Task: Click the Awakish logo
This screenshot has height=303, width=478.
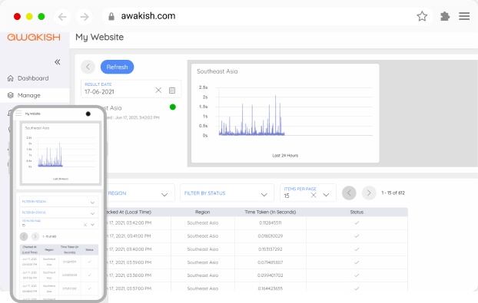Action: (x=34, y=38)
